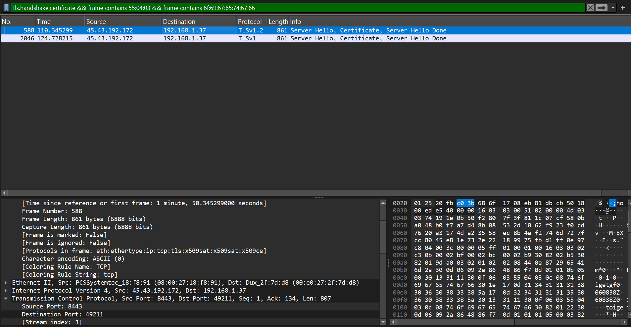Collapse the Transmission Control Protocol node
Viewport: 631px width, 327px height.
(x=6, y=299)
